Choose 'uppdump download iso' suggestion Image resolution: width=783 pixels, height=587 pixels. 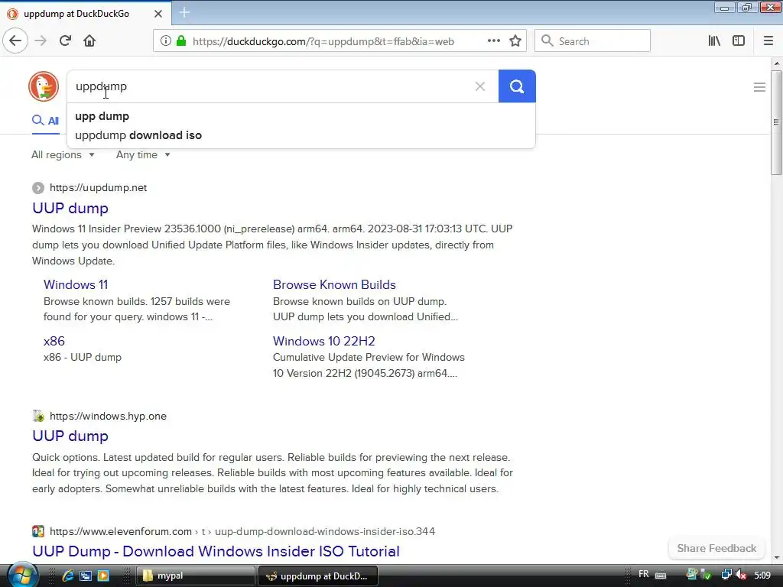(x=138, y=135)
